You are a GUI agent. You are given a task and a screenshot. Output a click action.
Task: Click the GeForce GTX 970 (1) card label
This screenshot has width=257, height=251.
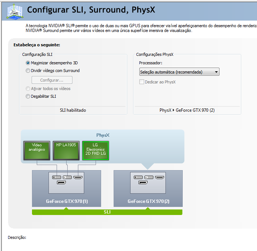click(x=67, y=201)
